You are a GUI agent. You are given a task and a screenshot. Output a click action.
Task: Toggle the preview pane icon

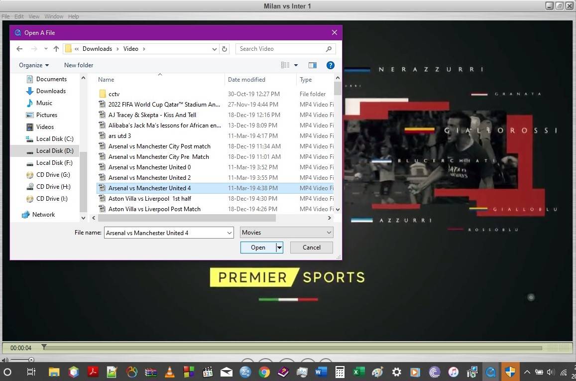tap(312, 65)
